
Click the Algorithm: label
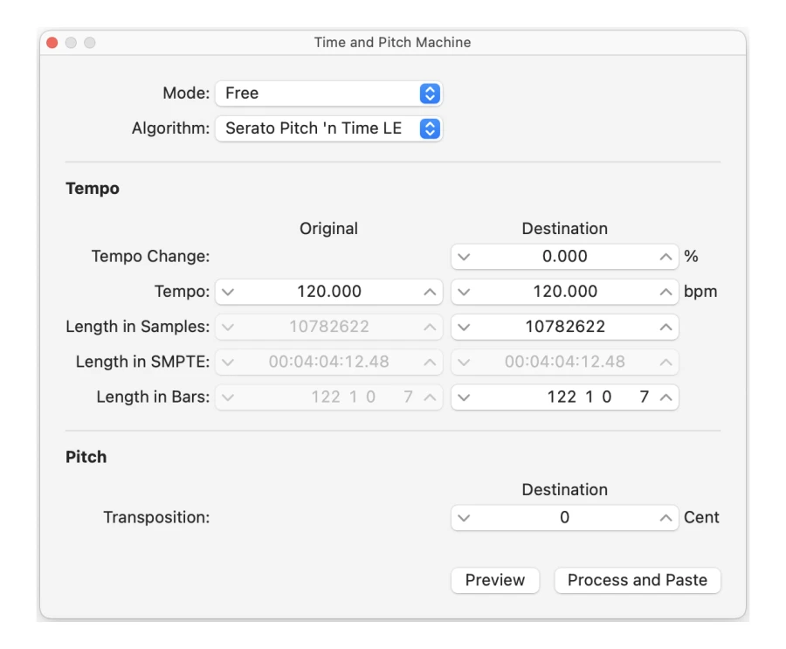[171, 128]
